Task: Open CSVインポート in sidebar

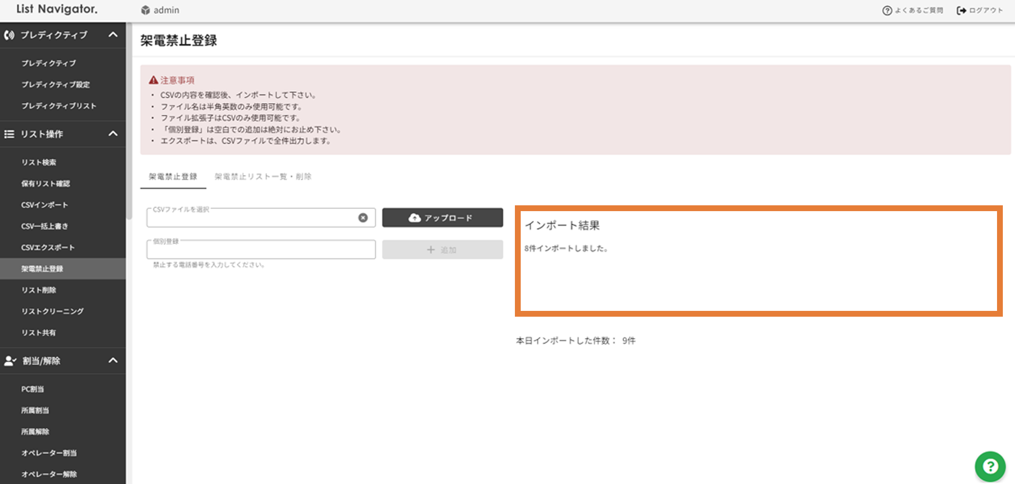Action: 44,205
